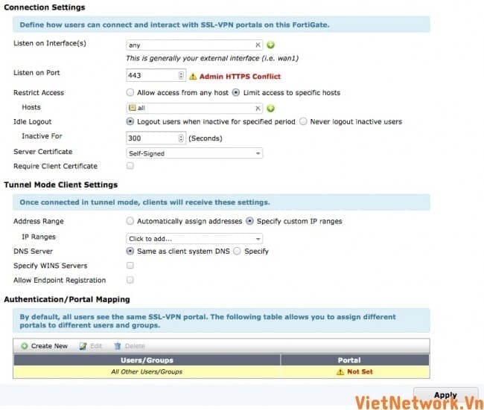The height and width of the screenshot is (410, 484).
Task: Click the Admin HTTPS Conflict warning icon
Action: point(193,77)
